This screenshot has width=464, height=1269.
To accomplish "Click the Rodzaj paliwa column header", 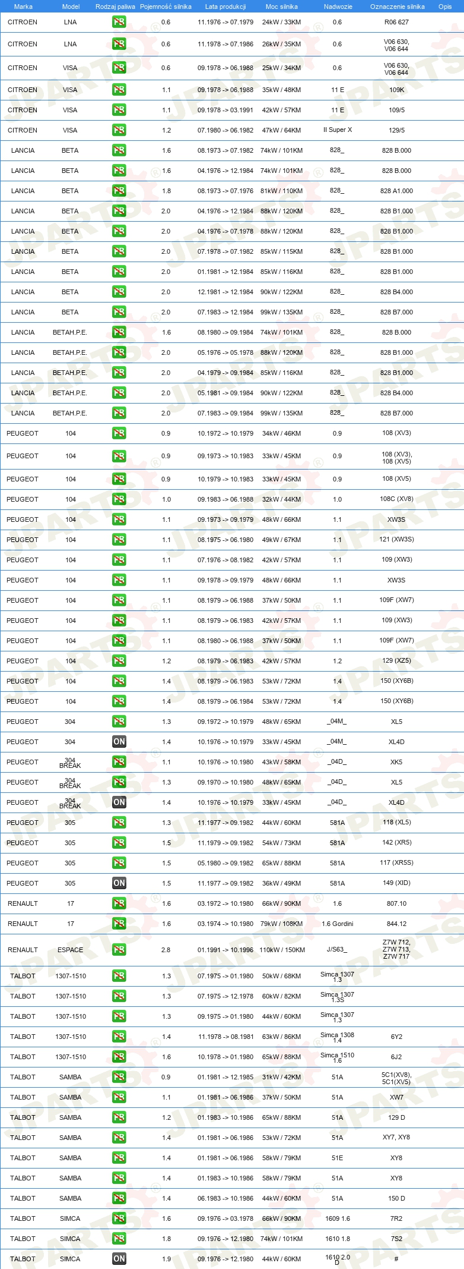I will (x=115, y=7).
